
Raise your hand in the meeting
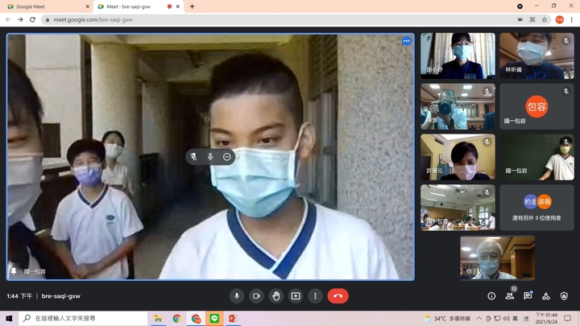click(276, 295)
